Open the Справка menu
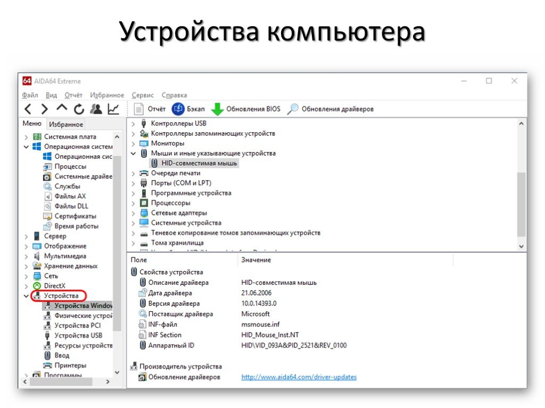Screen dimensions: 545x408 [x=174, y=95]
